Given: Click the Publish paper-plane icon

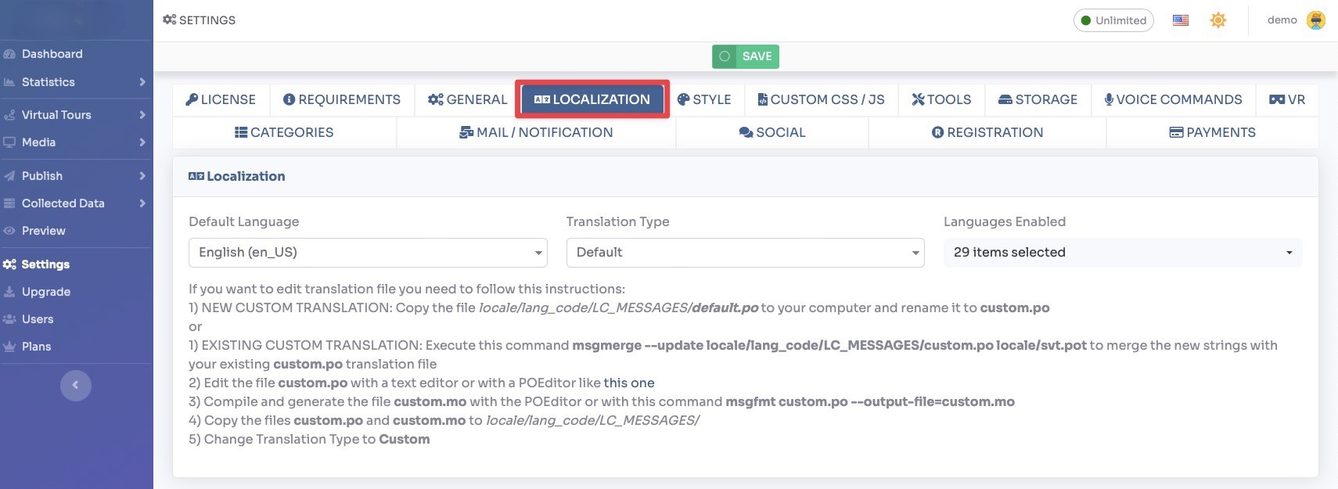Looking at the screenshot, I should pos(9,176).
